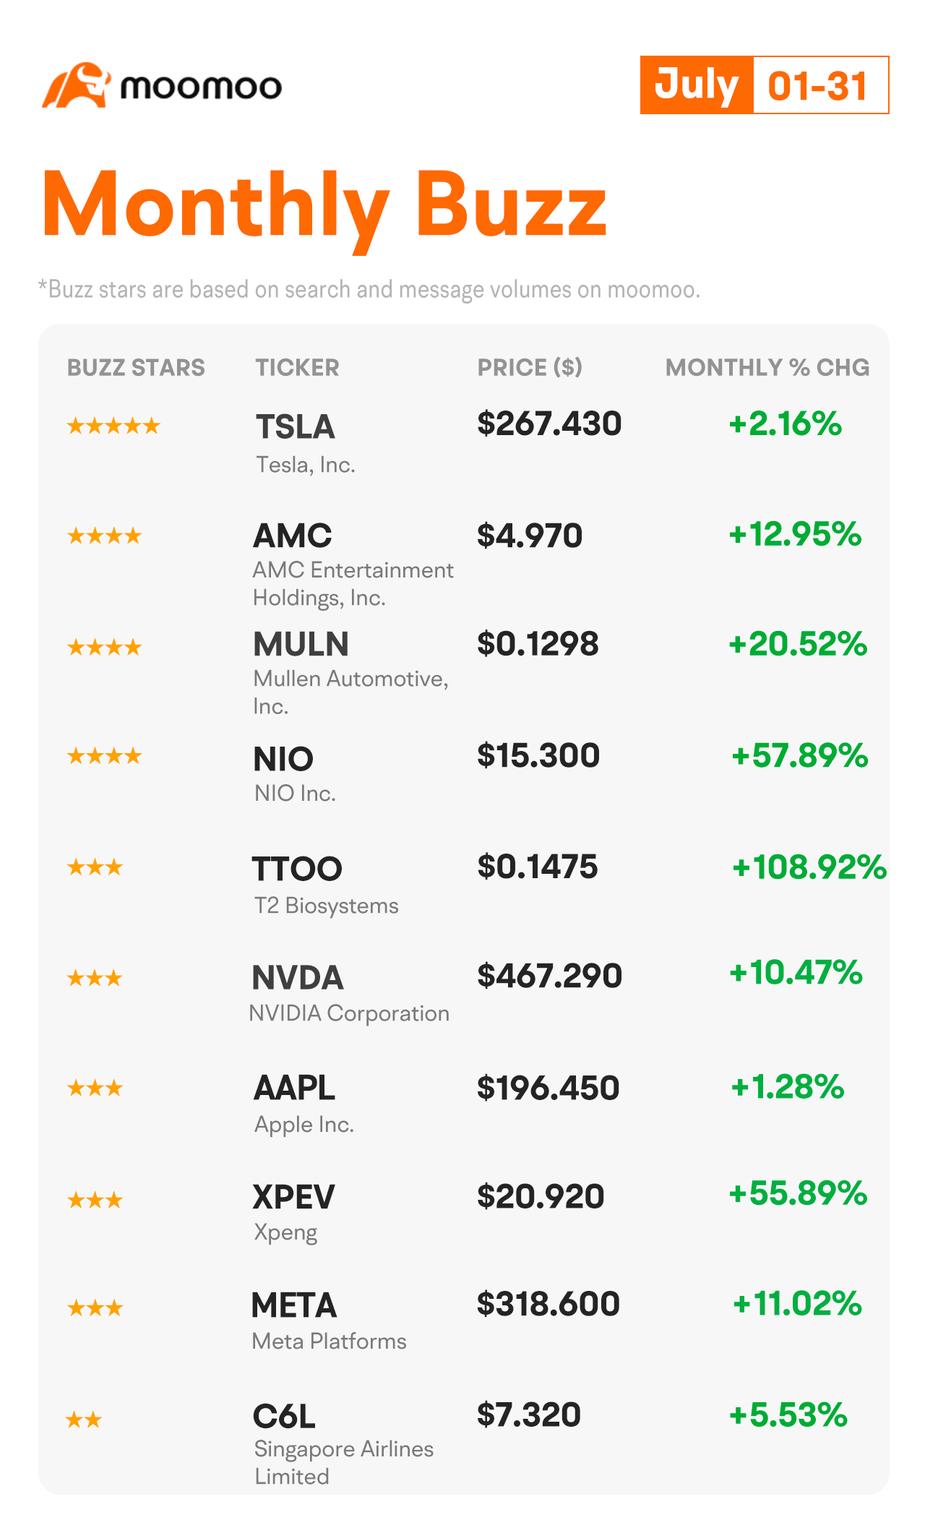The width and height of the screenshot is (925, 1533).
Task: Click the MONTHLY % CHG column header
Action: point(767,367)
